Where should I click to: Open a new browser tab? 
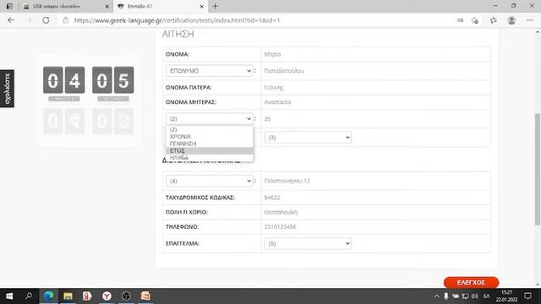coord(216,6)
